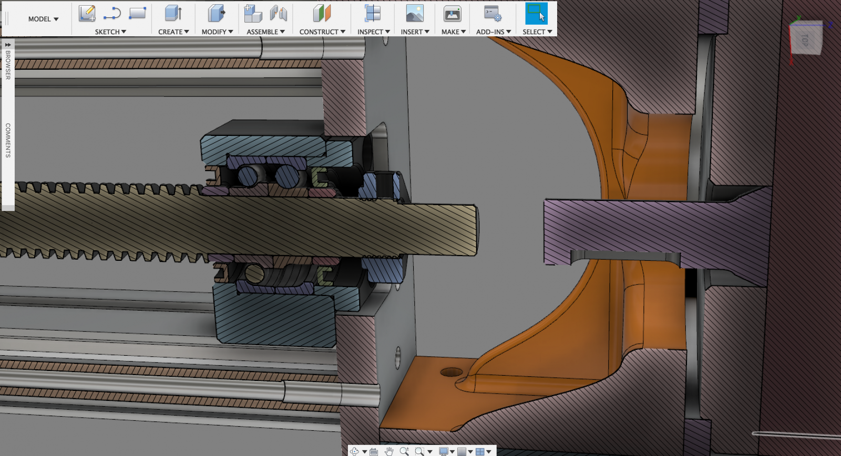Image resolution: width=841 pixels, height=456 pixels.
Task: Click the TOP face of ViewCube
Action: pos(805,39)
